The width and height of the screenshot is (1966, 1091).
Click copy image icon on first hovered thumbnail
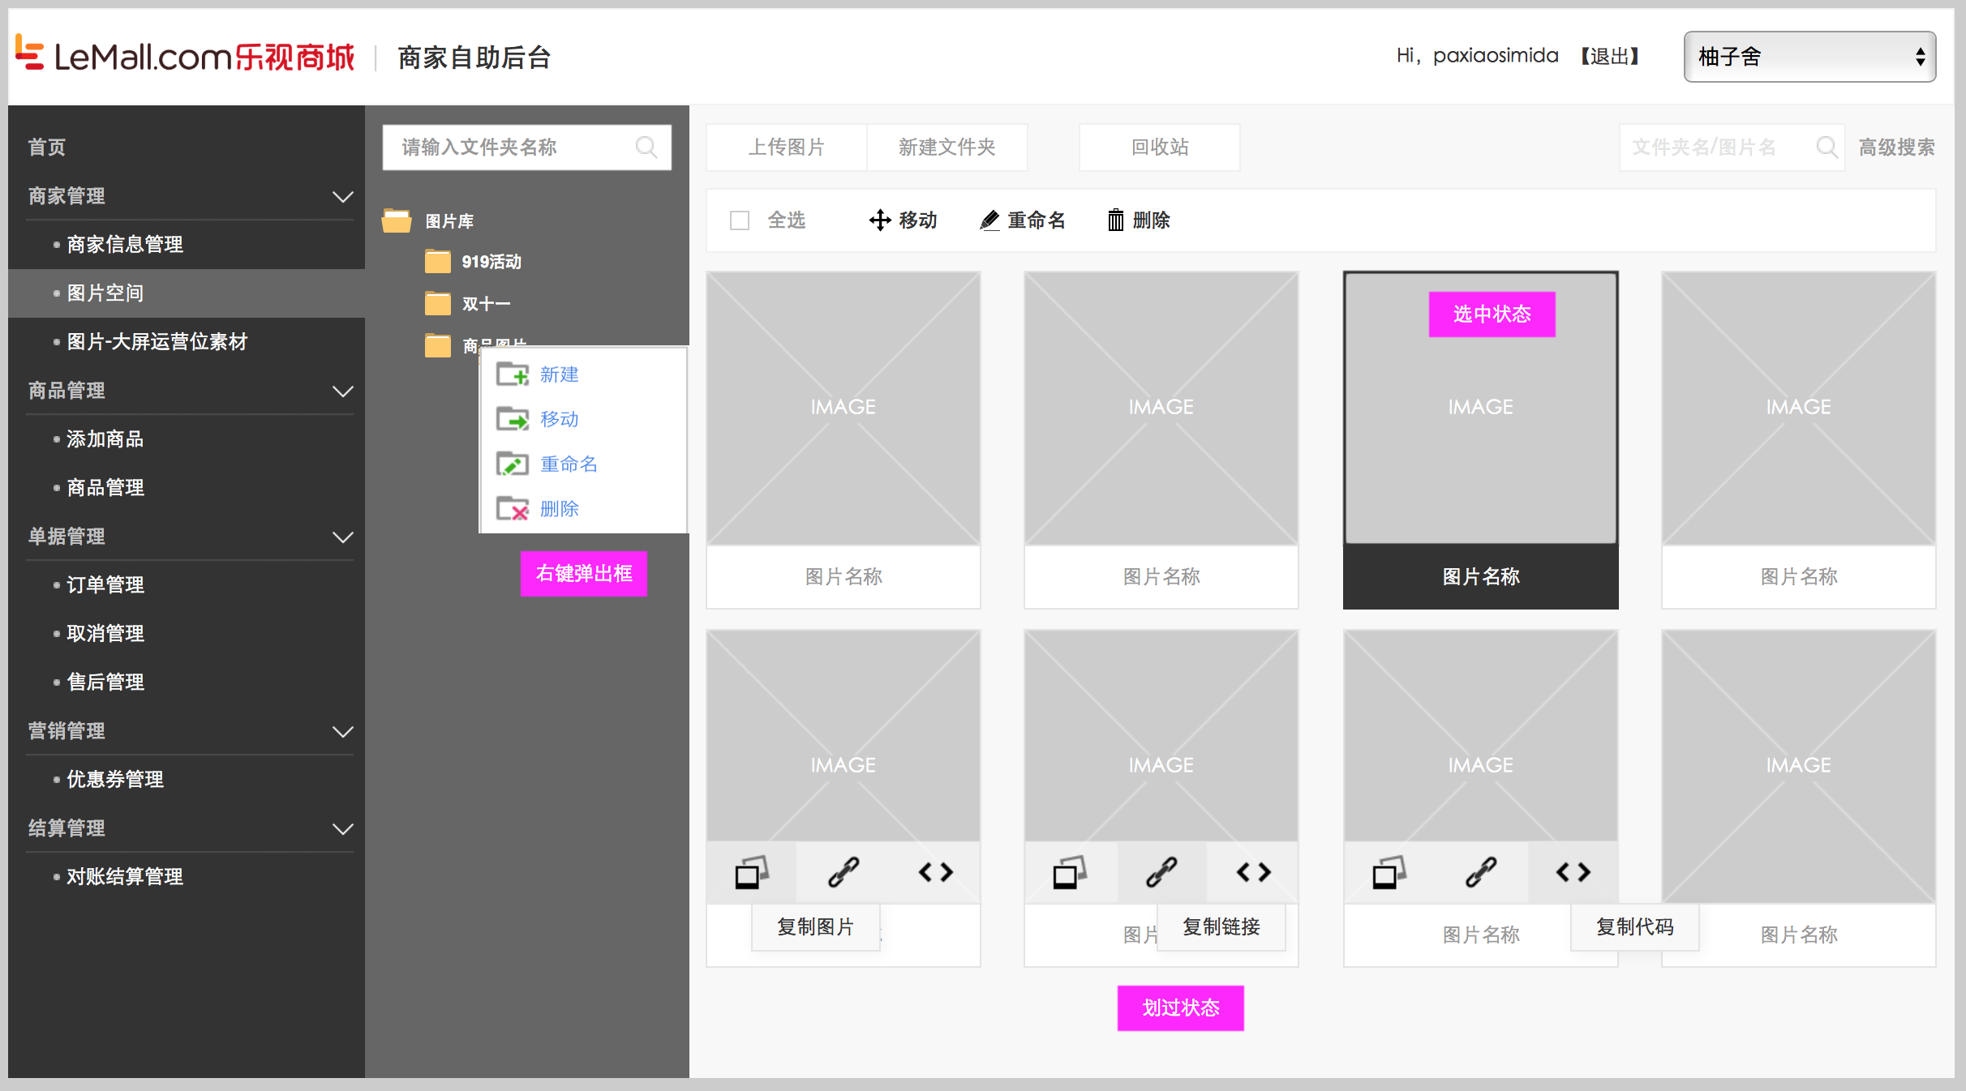751,873
